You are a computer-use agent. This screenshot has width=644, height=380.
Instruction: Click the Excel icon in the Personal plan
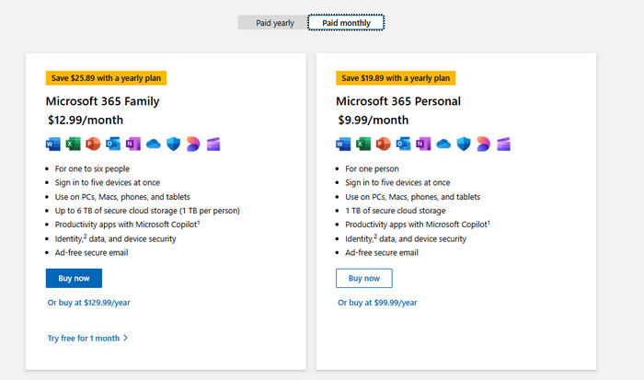click(x=363, y=144)
